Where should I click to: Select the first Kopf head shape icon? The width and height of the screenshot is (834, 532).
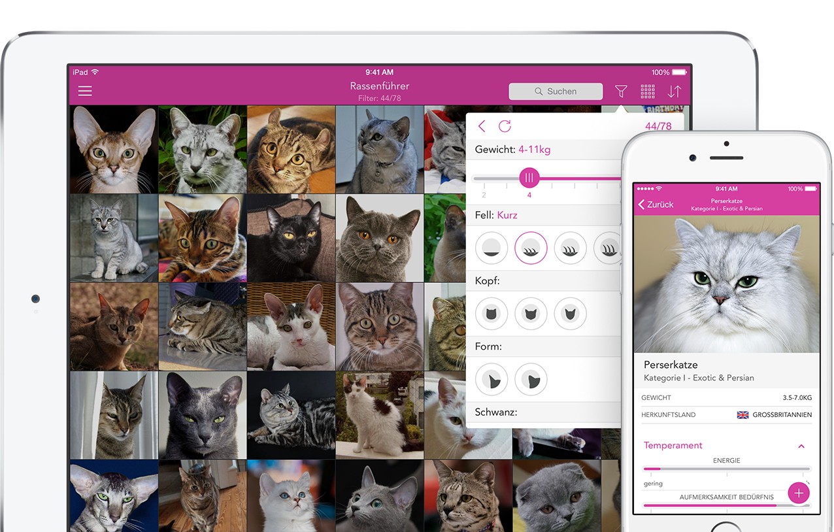point(492,314)
